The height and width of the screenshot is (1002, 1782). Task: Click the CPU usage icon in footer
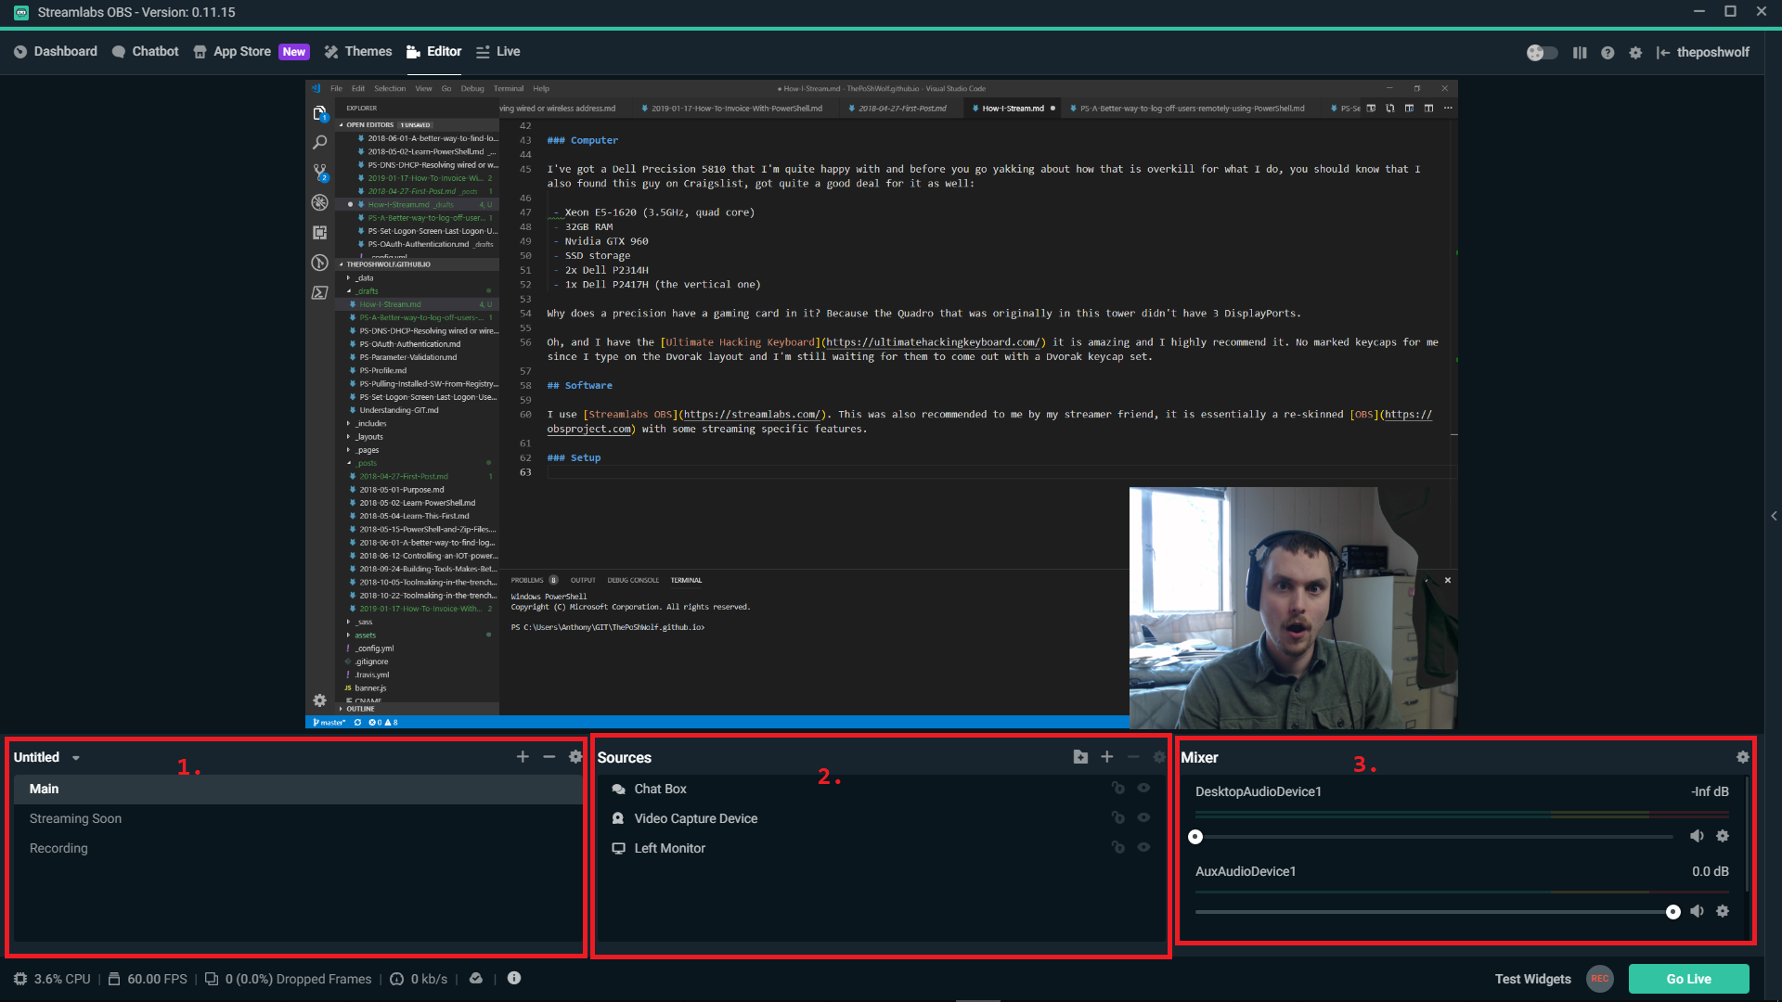20,979
